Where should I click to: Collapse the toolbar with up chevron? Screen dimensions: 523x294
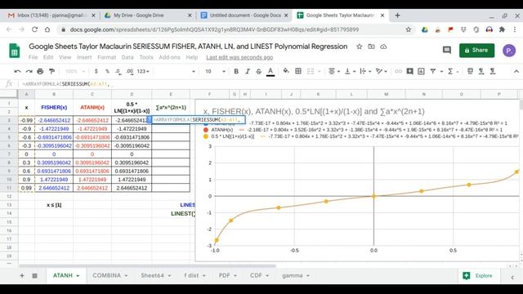point(516,71)
